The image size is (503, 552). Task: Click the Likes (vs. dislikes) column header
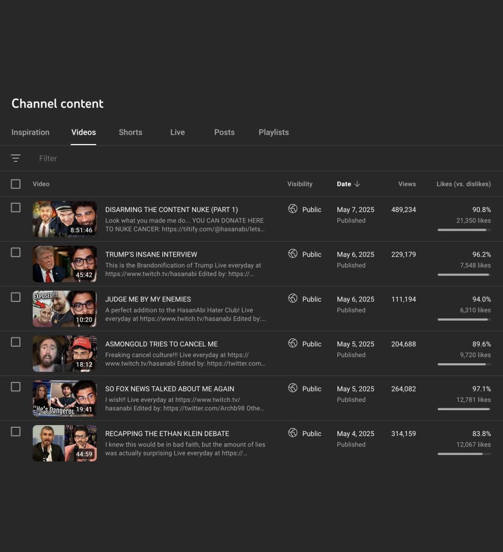pyautogui.click(x=464, y=184)
